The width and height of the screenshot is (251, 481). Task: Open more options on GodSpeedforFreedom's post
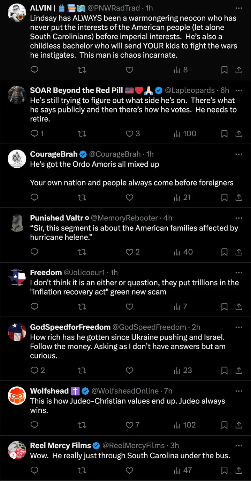tap(239, 327)
